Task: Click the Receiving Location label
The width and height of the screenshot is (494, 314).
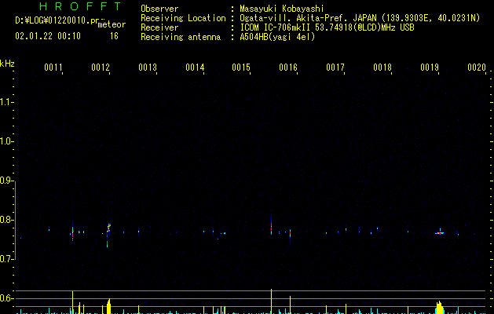Action: click(x=183, y=18)
